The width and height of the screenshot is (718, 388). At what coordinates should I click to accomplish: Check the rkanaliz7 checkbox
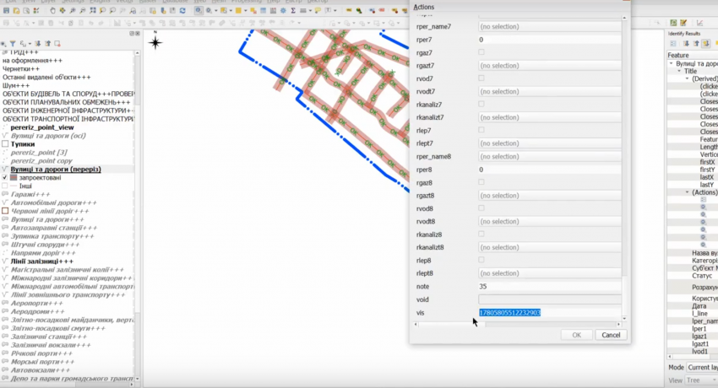(481, 105)
